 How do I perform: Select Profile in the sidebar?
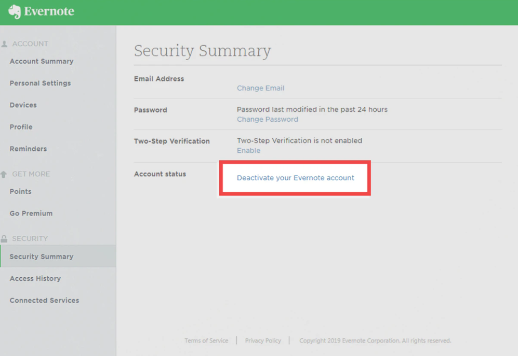click(21, 127)
